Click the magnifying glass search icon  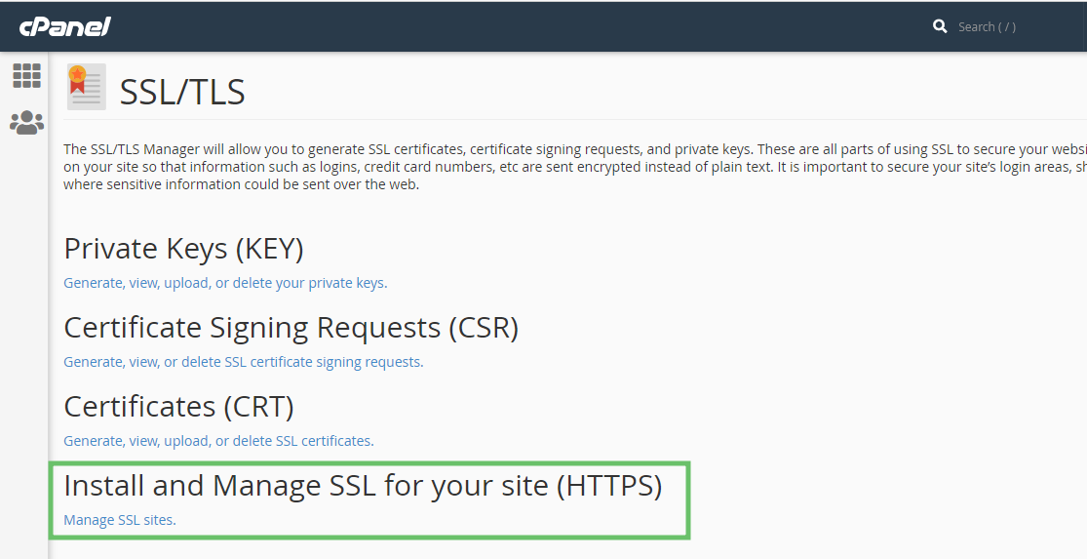click(940, 26)
